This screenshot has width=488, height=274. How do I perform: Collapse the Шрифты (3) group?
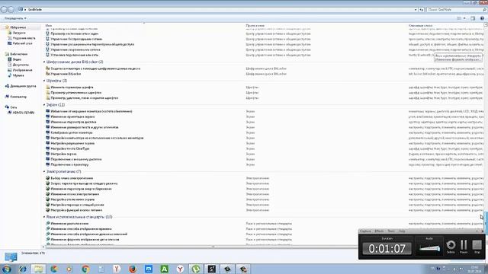44,81
